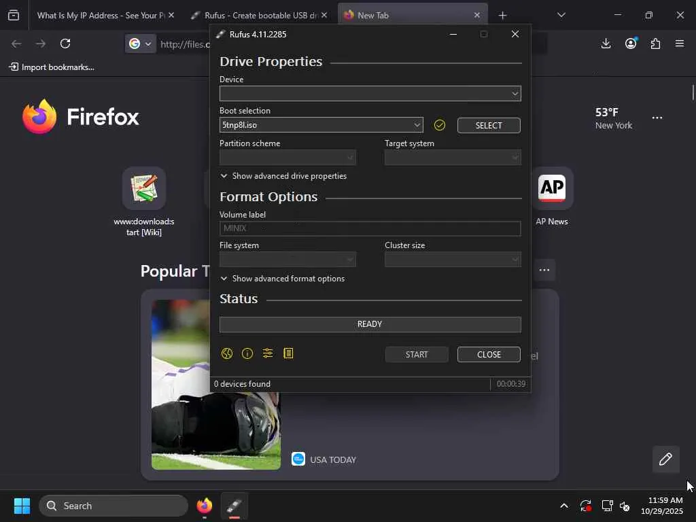Click the READY status progress bar
Viewport: 696px width, 522px height.
(370, 324)
